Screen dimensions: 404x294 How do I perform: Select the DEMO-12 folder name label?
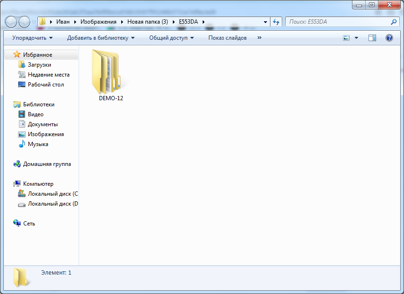tap(111, 98)
